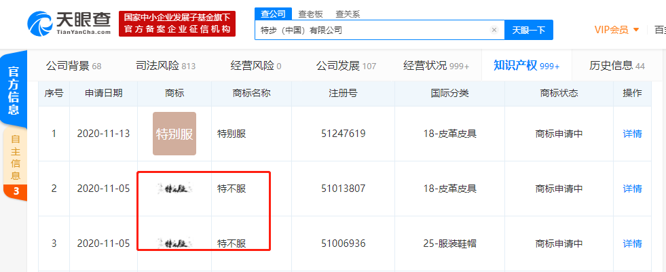666x272 pixels.
Task: Switch to the 查关系 search tab
Action: coord(348,14)
